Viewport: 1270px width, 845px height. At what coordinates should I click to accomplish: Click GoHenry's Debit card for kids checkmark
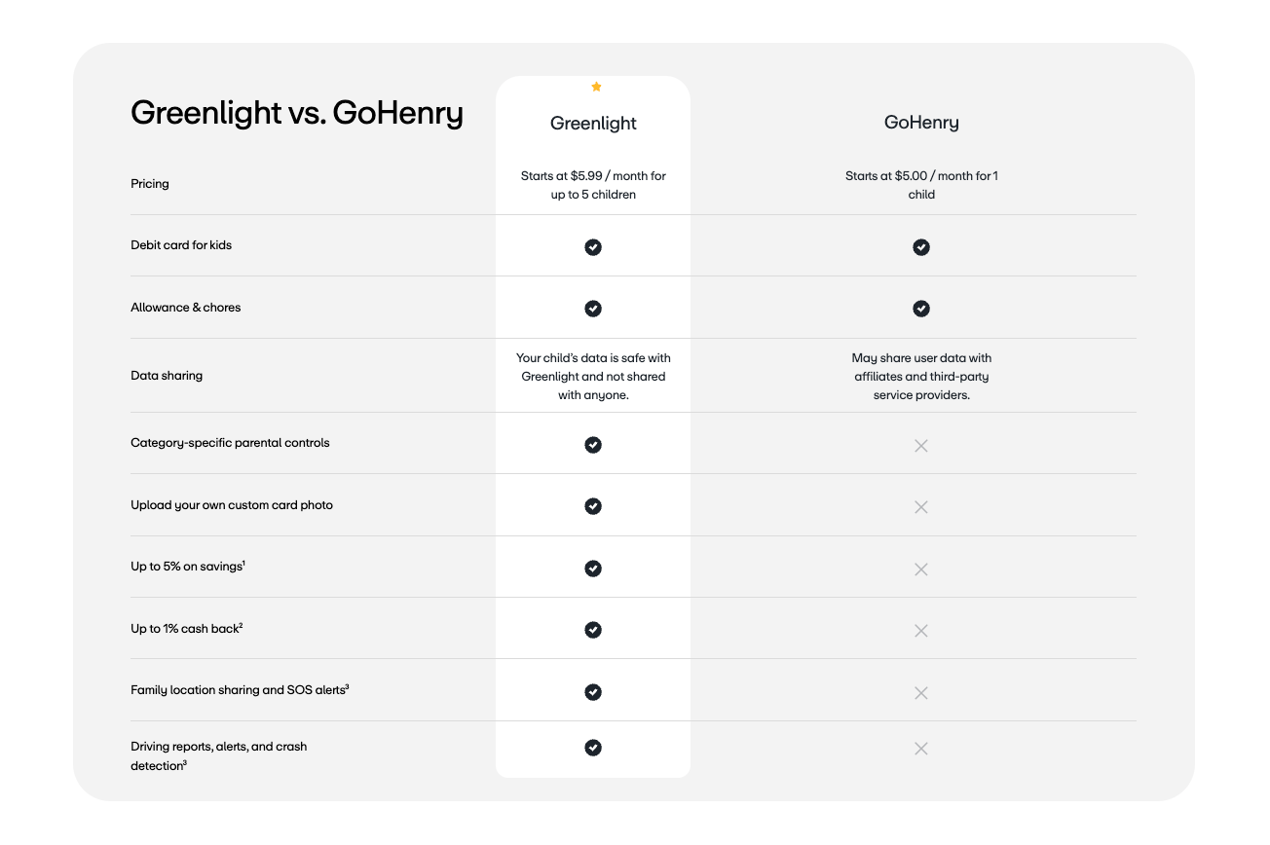pos(921,247)
